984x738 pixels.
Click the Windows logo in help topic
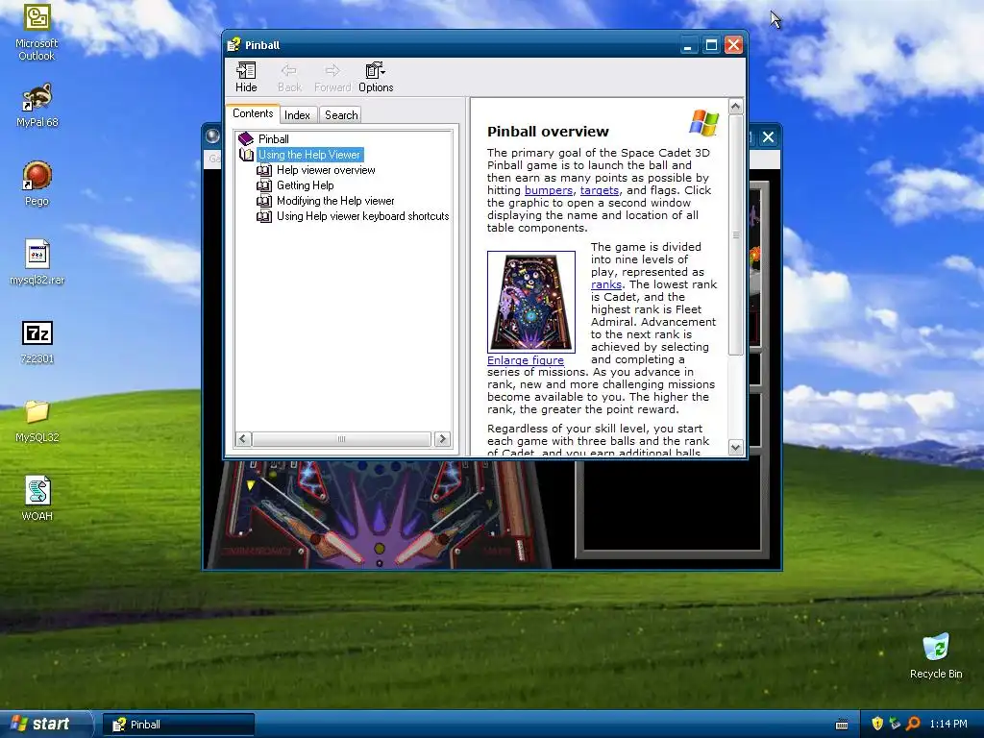(703, 122)
